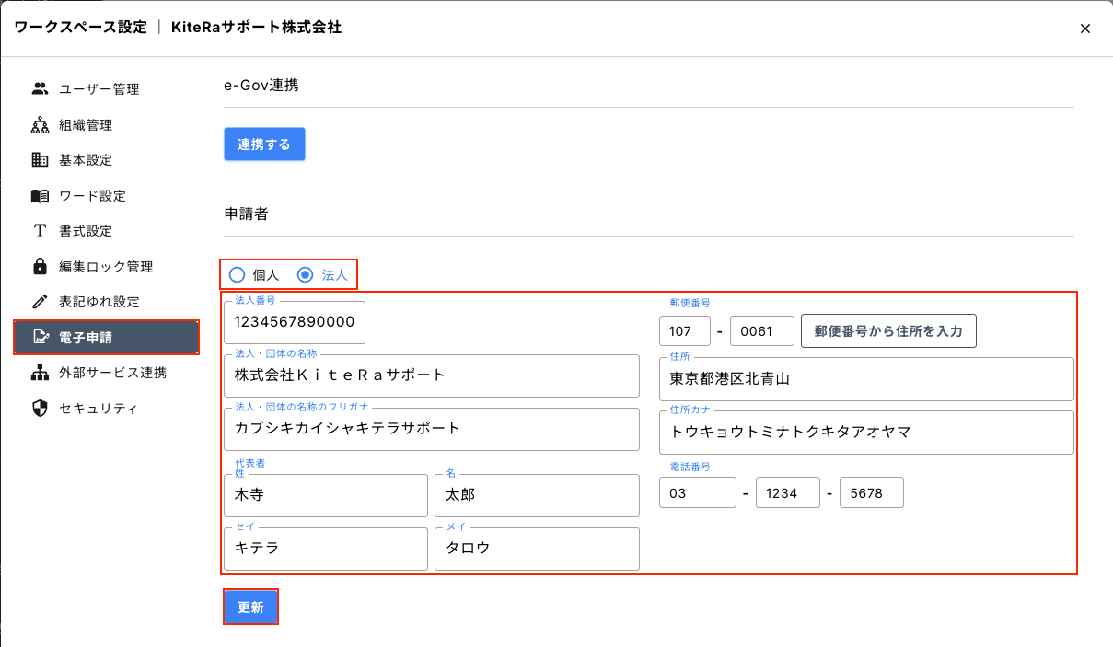The height and width of the screenshot is (647, 1113).
Task: Click the 組織管理 hierarchy icon
Action: 40,125
